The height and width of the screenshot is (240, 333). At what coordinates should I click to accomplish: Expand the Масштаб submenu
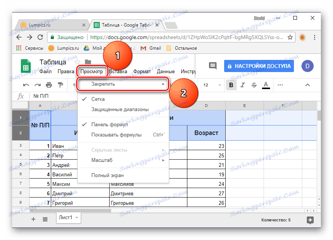(x=123, y=160)
